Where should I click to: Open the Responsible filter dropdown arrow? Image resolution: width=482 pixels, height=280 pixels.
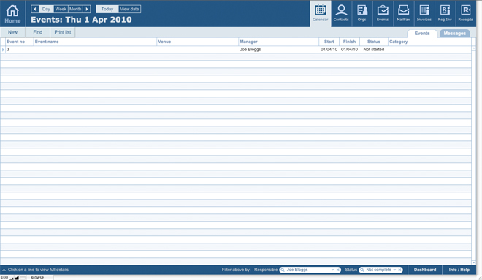tap(332, 270)
